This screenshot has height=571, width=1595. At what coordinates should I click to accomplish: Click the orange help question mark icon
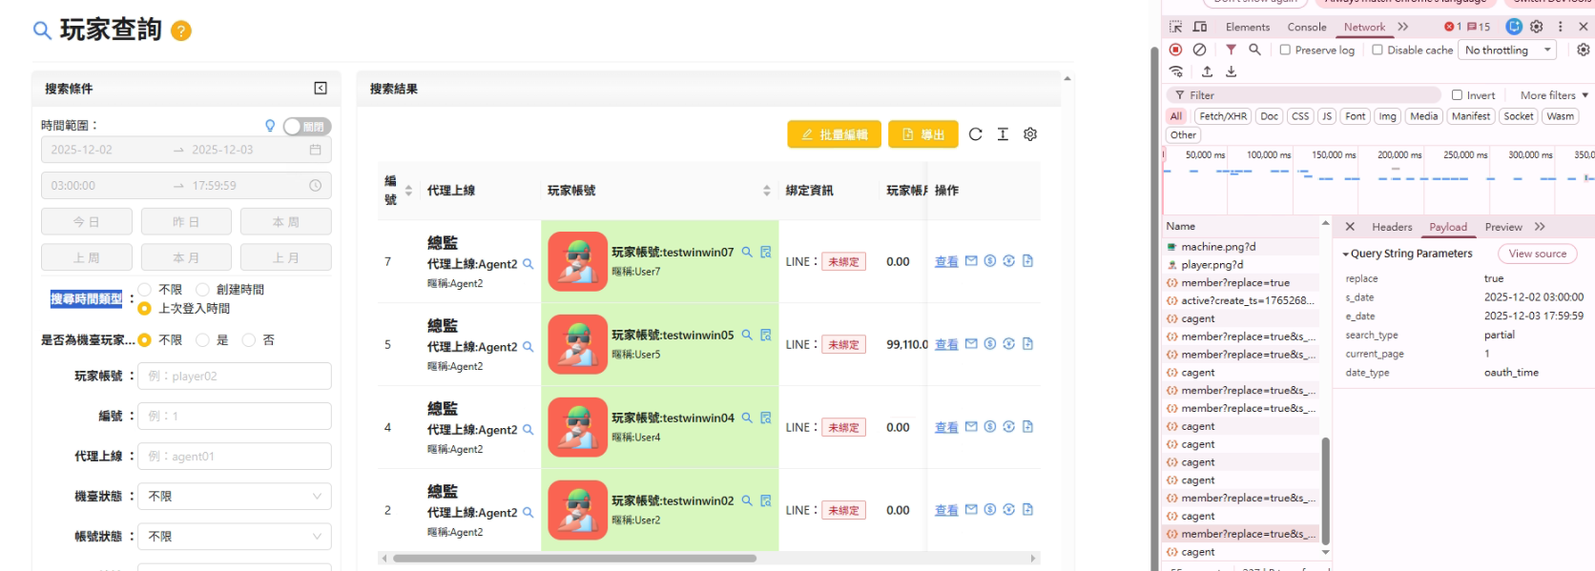pos(181,31)
